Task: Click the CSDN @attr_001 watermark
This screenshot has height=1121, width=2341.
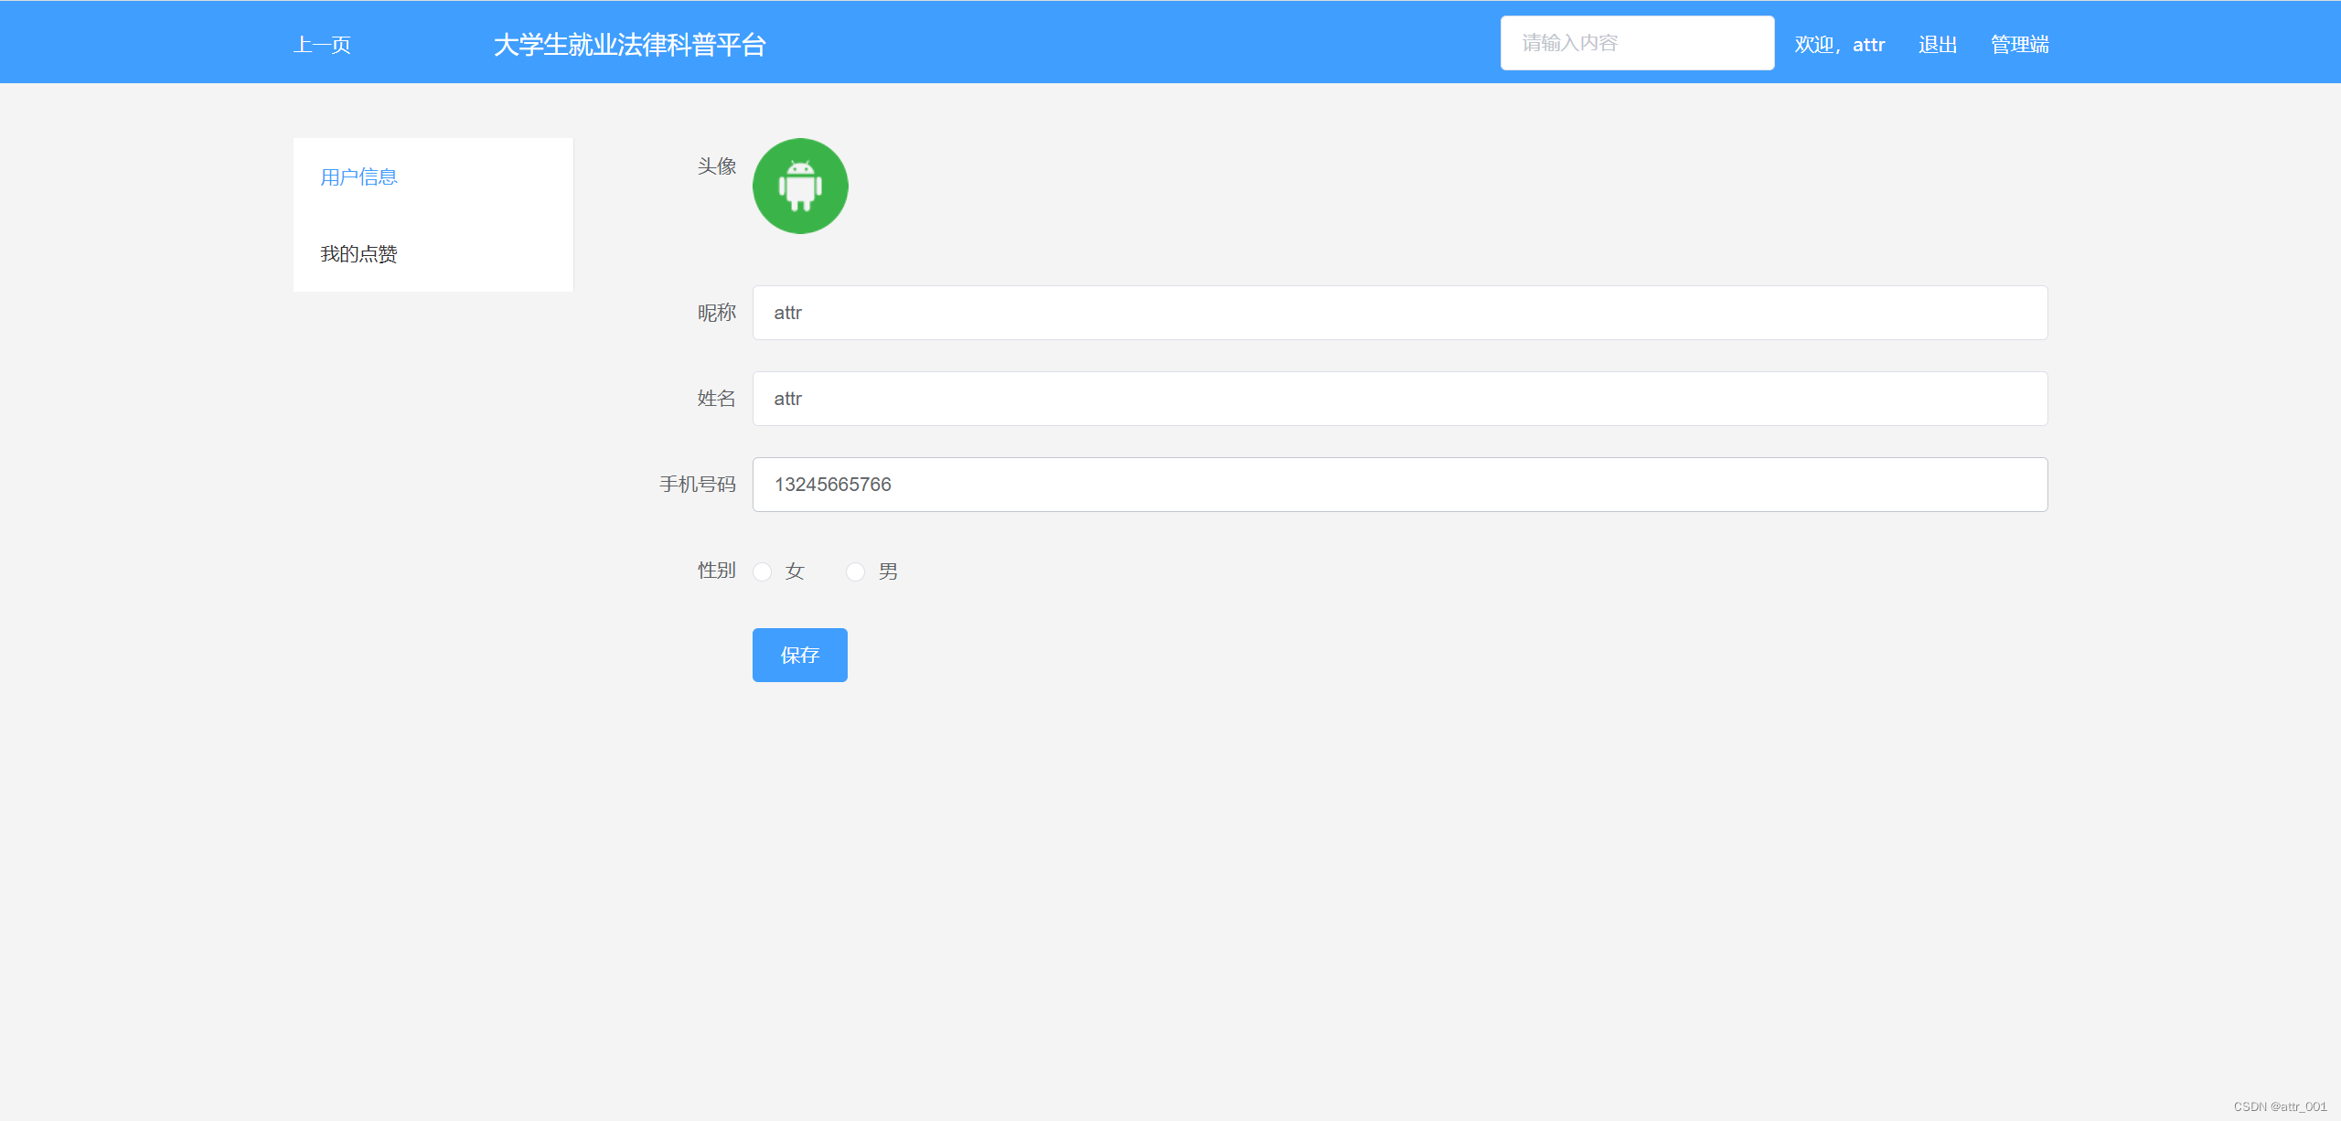Action: [2280, 1106]
